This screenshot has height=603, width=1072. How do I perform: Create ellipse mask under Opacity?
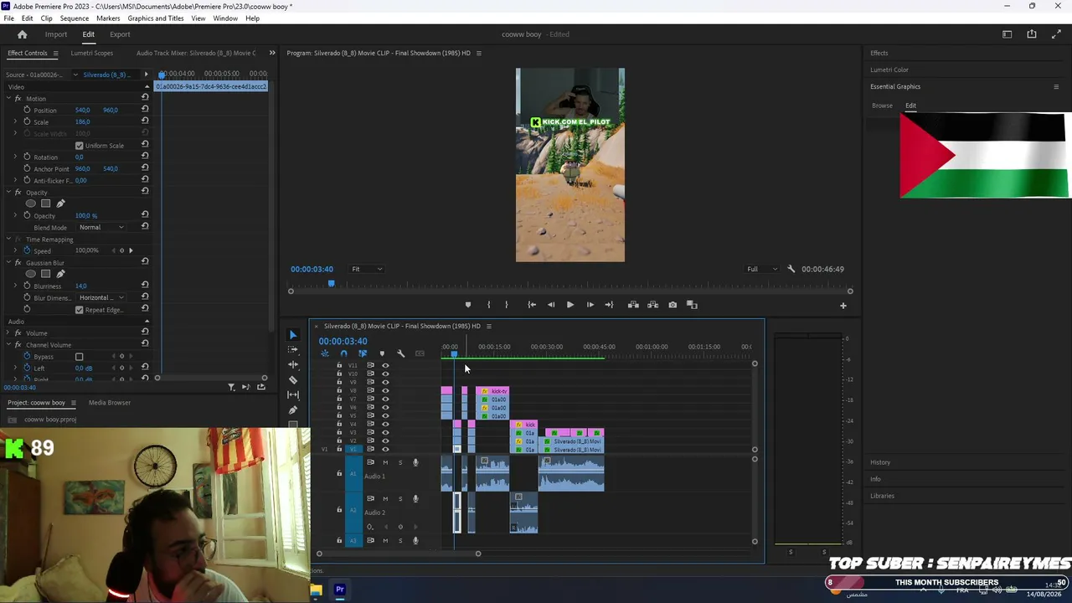coord(31,204)
